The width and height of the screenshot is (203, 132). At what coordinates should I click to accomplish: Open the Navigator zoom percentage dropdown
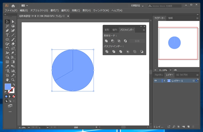click(171, 70)
